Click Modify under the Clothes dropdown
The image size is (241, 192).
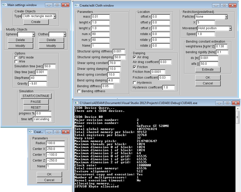click(51, 46)
